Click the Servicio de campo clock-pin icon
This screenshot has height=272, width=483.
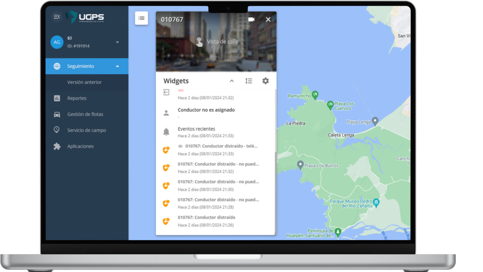pyautogui.click(x=57, y=130)
